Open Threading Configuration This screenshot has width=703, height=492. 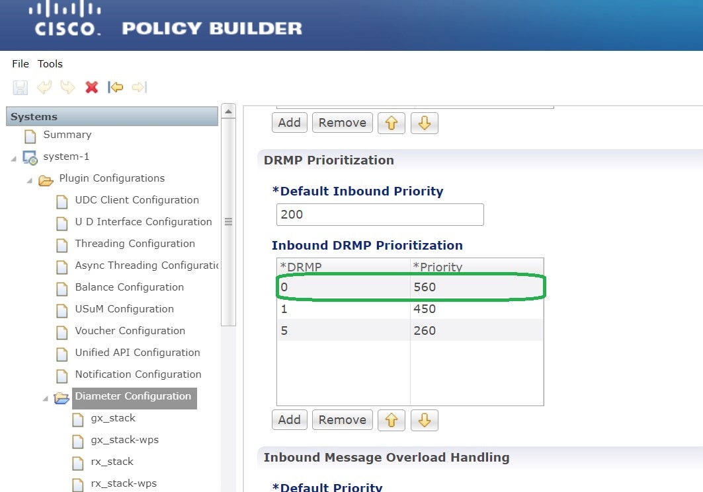pos(135,244)
